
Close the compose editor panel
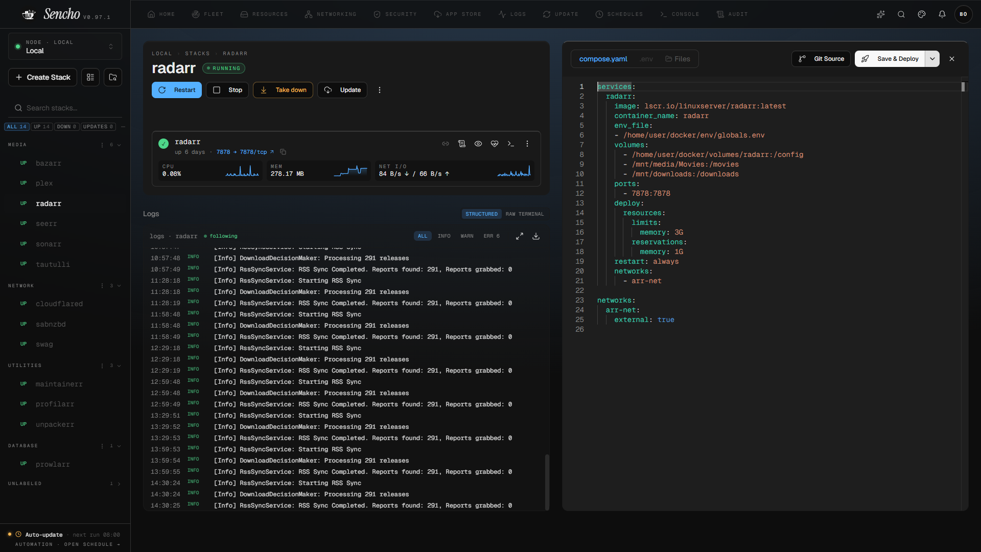click(952, 59)
